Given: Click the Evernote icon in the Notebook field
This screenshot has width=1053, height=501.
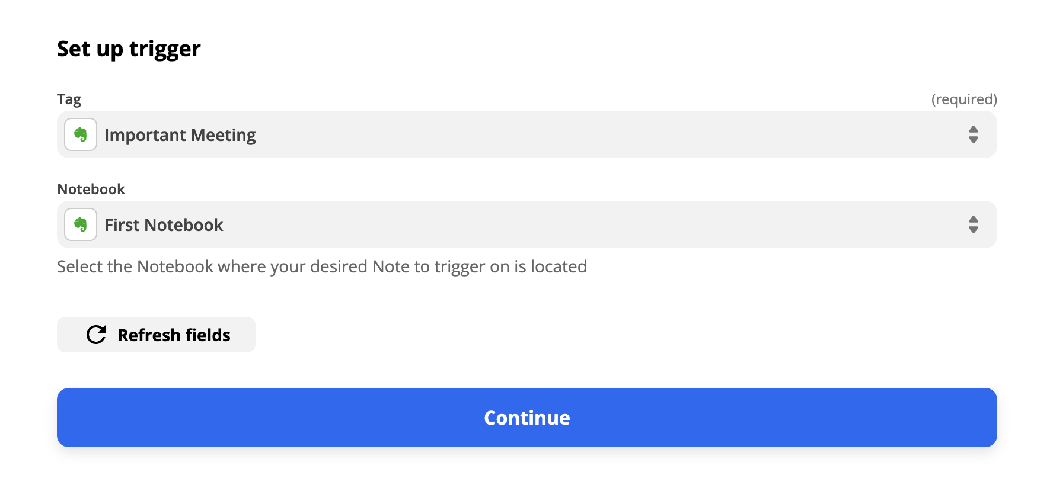Looking at the screenshot, I should (x=81, y=224).
